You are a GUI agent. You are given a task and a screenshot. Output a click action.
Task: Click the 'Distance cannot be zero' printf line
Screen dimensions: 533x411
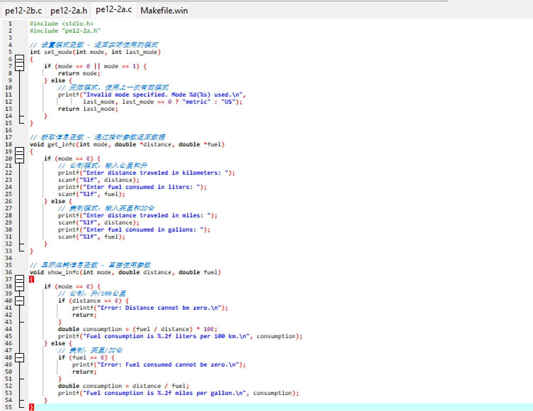tap(150, 308)
